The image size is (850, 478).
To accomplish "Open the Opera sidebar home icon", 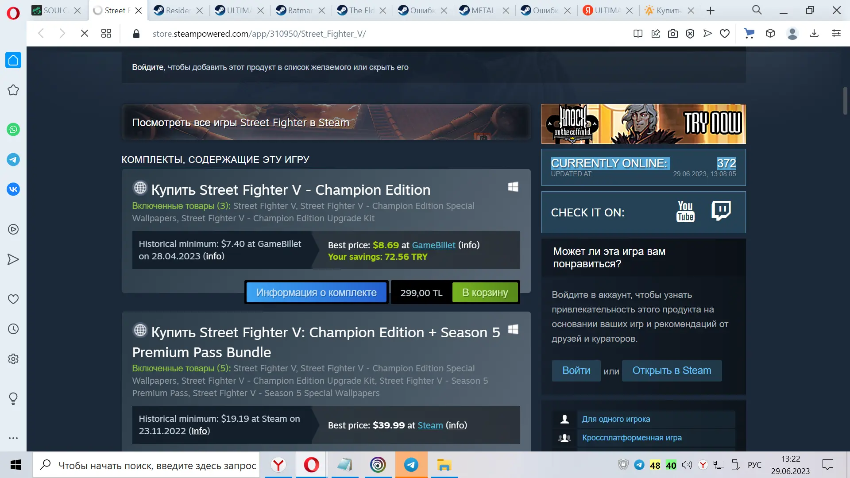I will (13, 60).
